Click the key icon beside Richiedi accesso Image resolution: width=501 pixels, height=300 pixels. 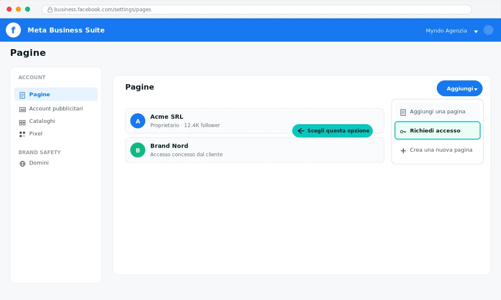pyautogui.click(x=403, y=131)
